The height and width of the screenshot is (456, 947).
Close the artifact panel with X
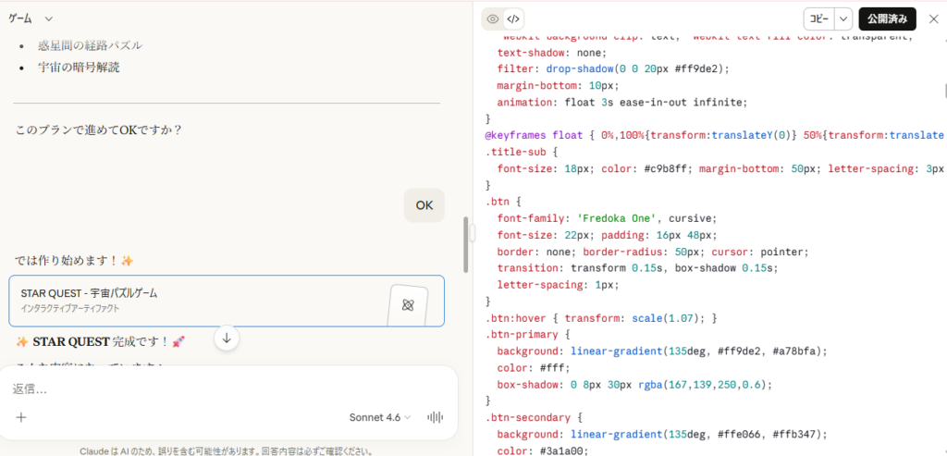coord(932,18)
